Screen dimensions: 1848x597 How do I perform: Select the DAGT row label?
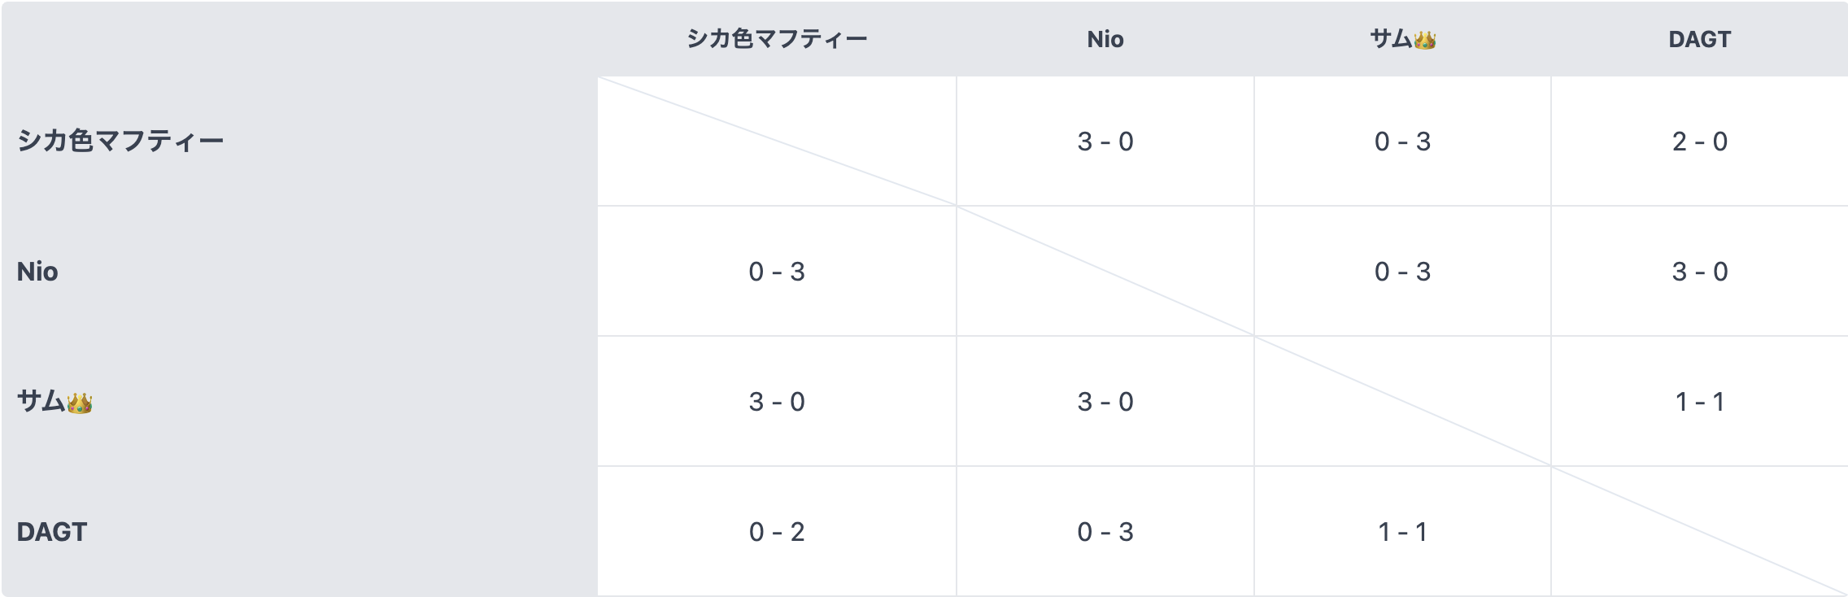[52, 532]
